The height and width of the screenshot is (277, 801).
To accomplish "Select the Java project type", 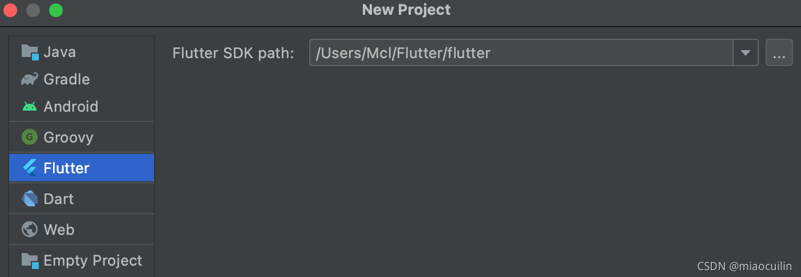I will (60, 52).
